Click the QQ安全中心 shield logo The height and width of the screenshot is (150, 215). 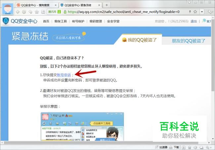[x=6, y=21]
